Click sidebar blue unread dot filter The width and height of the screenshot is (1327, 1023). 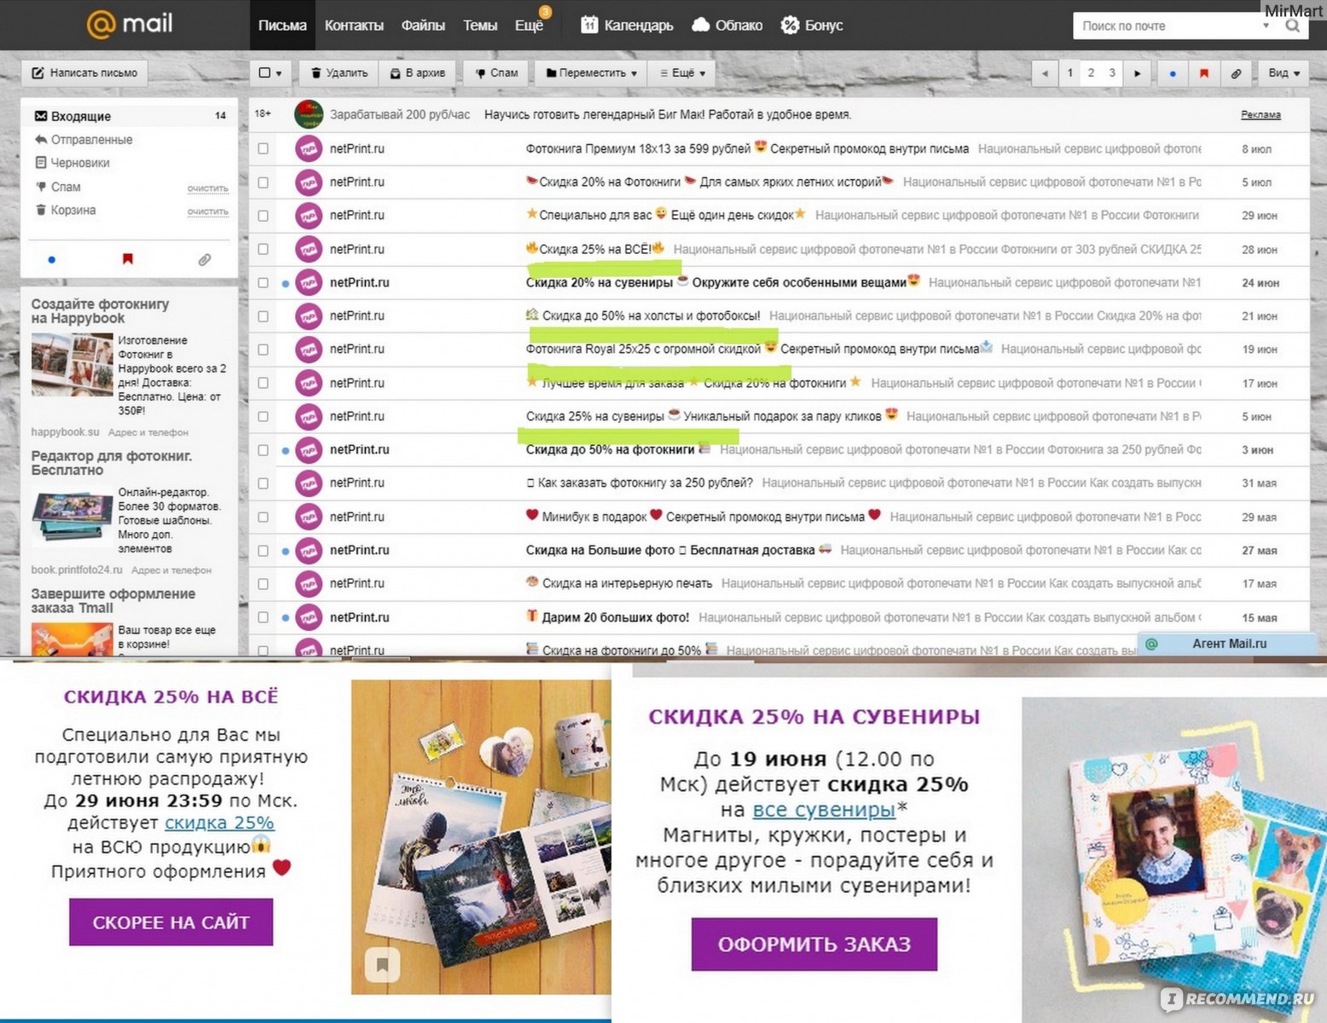pos(52,259)
